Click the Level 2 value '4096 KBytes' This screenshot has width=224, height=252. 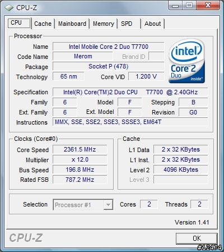tap(181, 169)
